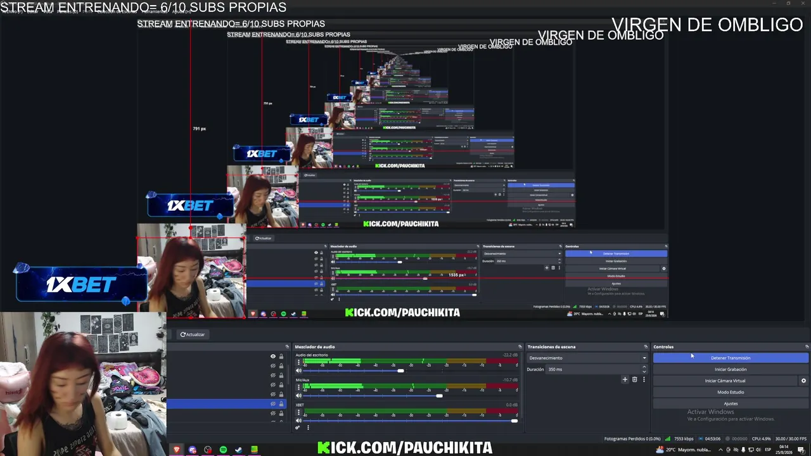The width and height of the screenshot is (811, 456).
Task: Click the Fotogramas Perdidos 0 (0.0%) status
Action: (x=632, y=438)
